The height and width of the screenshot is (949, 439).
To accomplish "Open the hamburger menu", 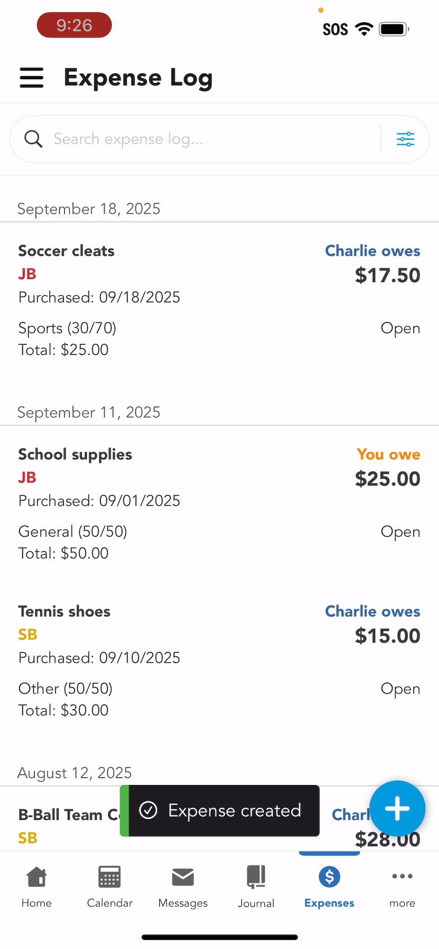I will (x=32, y=78).
